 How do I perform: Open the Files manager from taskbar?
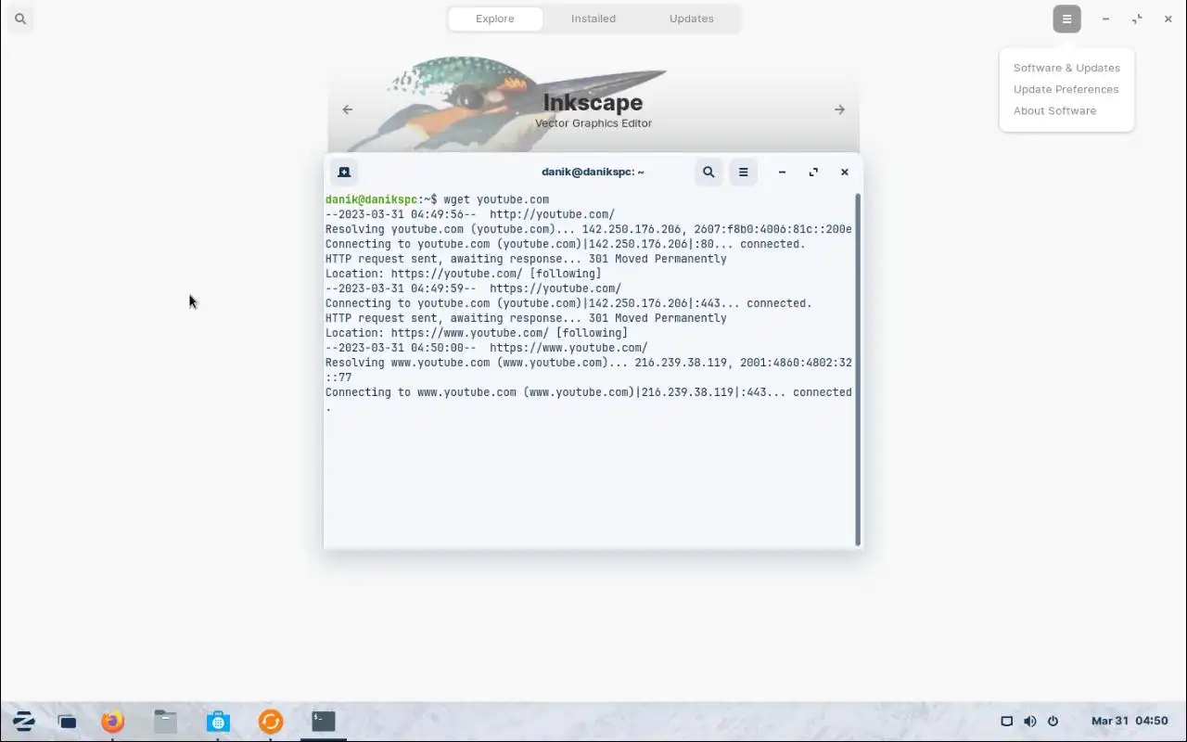[165, 721]
